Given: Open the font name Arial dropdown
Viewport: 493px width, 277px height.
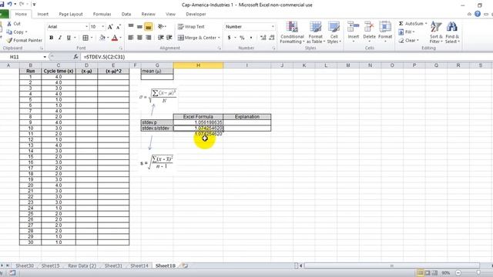Looking at the screenshot, I should coord(86,27).
